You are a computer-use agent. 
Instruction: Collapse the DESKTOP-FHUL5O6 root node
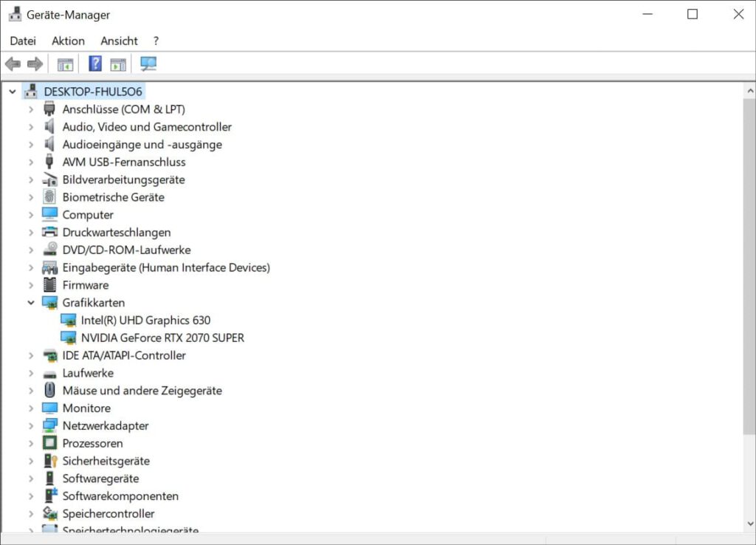(12, 92)
